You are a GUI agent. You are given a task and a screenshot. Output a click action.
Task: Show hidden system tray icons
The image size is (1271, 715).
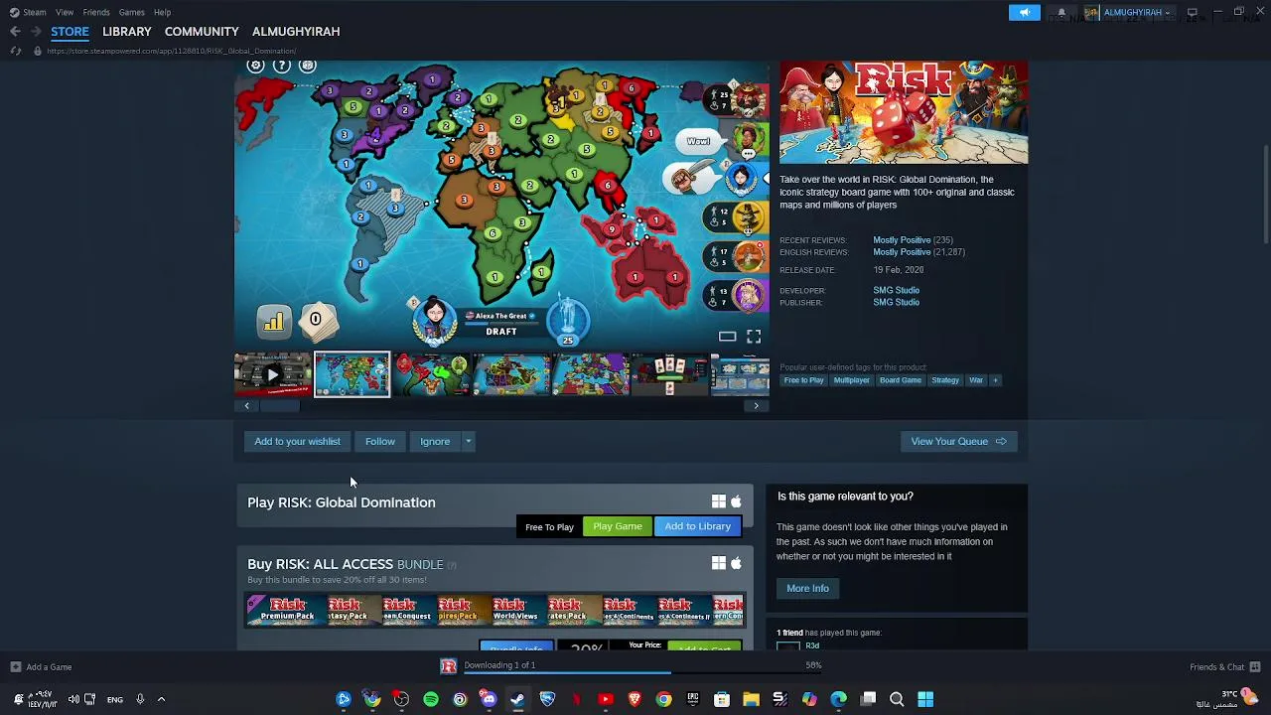161,699
